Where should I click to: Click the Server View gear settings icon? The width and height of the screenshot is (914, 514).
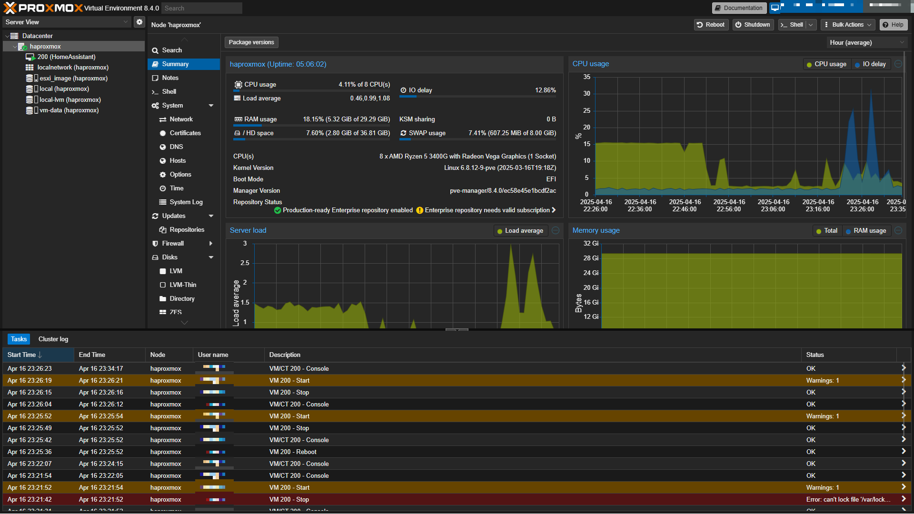point(139,22)
